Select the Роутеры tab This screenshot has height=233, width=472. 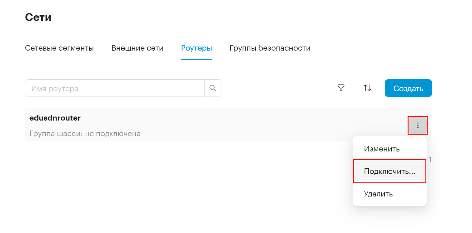pos(197,48)
